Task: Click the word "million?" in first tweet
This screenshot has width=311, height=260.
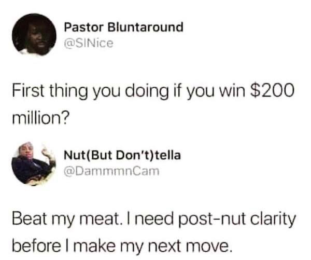Action: [41, 119]
